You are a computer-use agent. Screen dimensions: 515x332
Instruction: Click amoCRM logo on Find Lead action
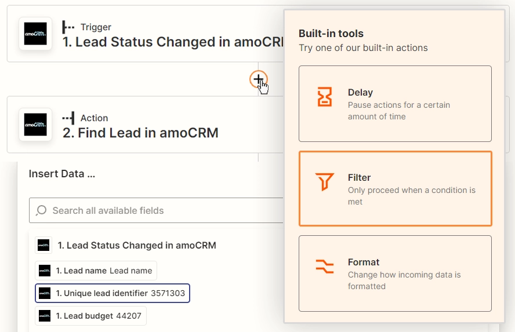click(35, 125)
